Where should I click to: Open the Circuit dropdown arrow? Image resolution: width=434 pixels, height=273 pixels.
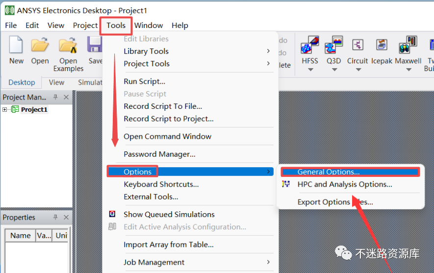(358, 70)
